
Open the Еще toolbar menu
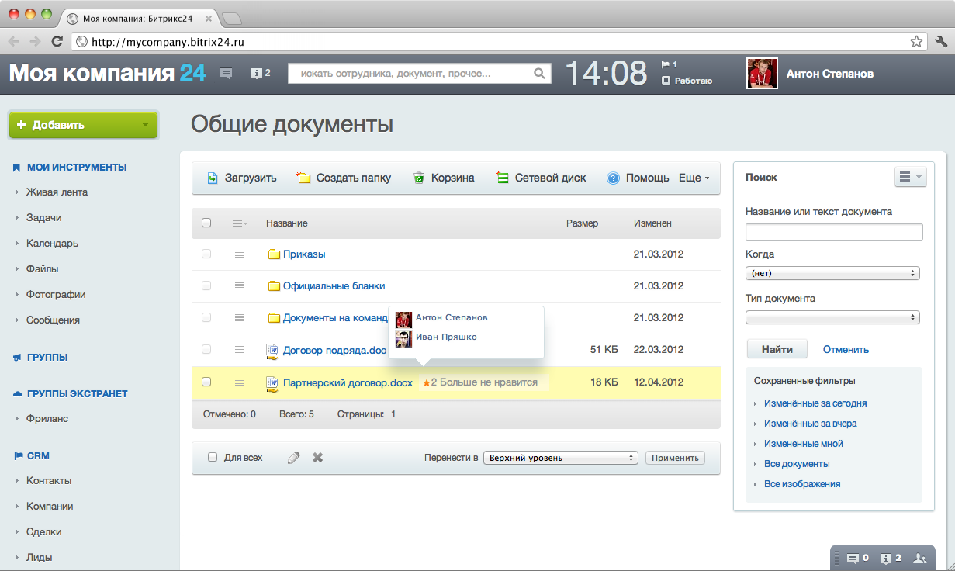[x=694, y=178]
